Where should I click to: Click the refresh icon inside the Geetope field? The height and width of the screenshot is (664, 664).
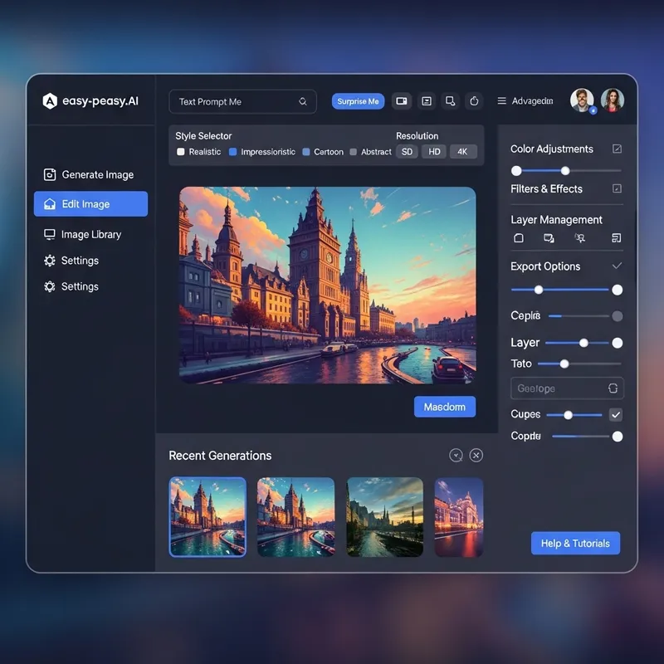[613, 388]
